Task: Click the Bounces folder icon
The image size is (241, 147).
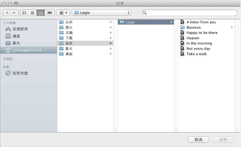Action: click(x=182, y=27)
